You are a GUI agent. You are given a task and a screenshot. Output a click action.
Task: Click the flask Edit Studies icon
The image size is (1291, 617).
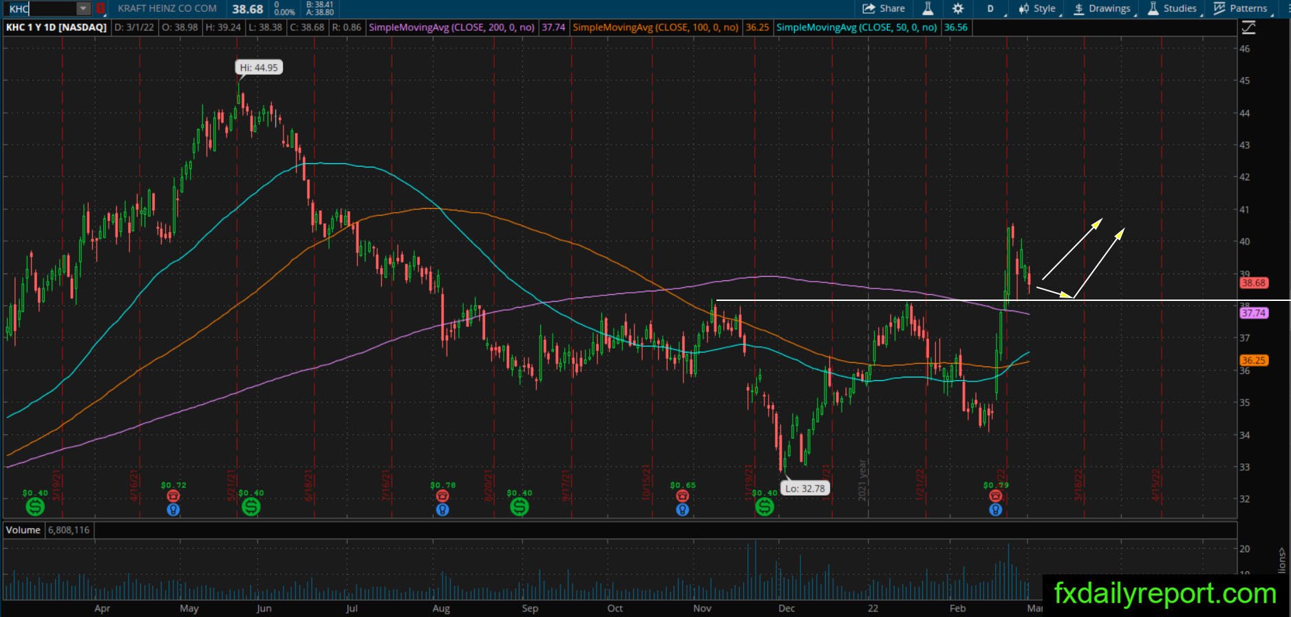click(928, 8)
